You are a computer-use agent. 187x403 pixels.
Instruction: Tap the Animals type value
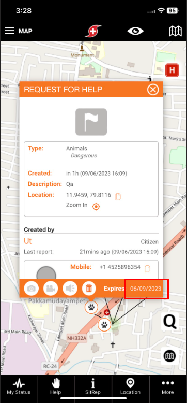coord(76,148)
